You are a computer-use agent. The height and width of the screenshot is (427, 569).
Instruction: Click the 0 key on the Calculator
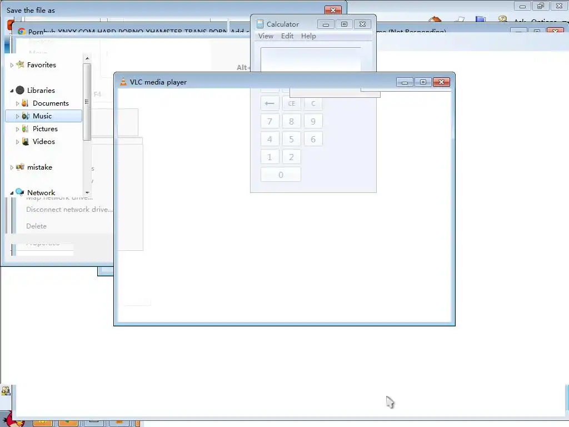(281, 175)
